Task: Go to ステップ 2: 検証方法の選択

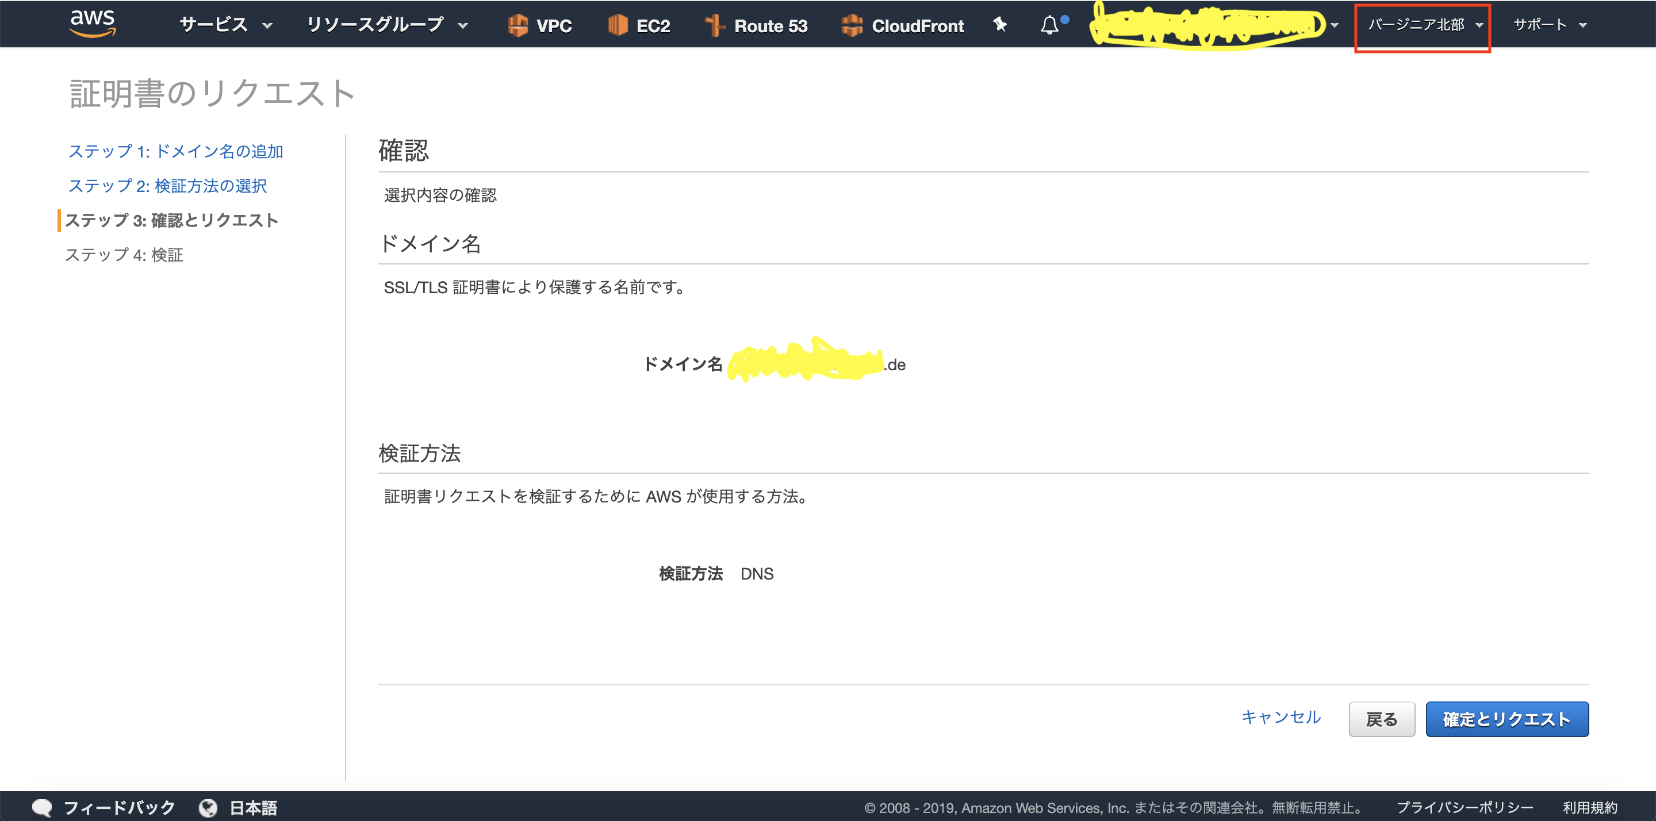Action: pyautogui.click(x=167, y=186)
